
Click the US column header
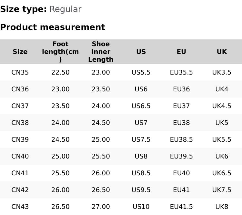click(x=141, y=52)
